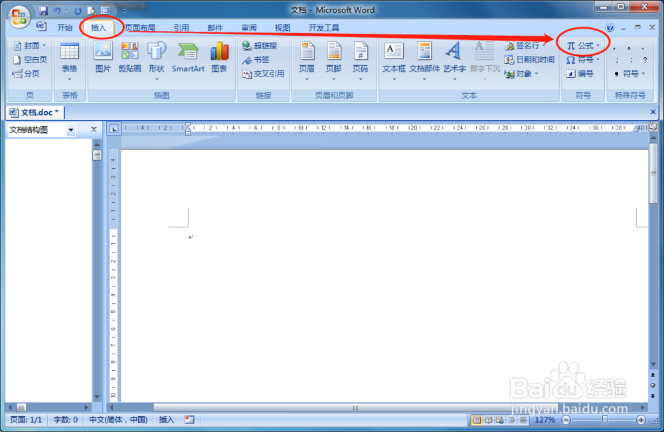664x432 pixels.
Task: Insert WordArt (艺术字)
Action: (x=454, y=62)
